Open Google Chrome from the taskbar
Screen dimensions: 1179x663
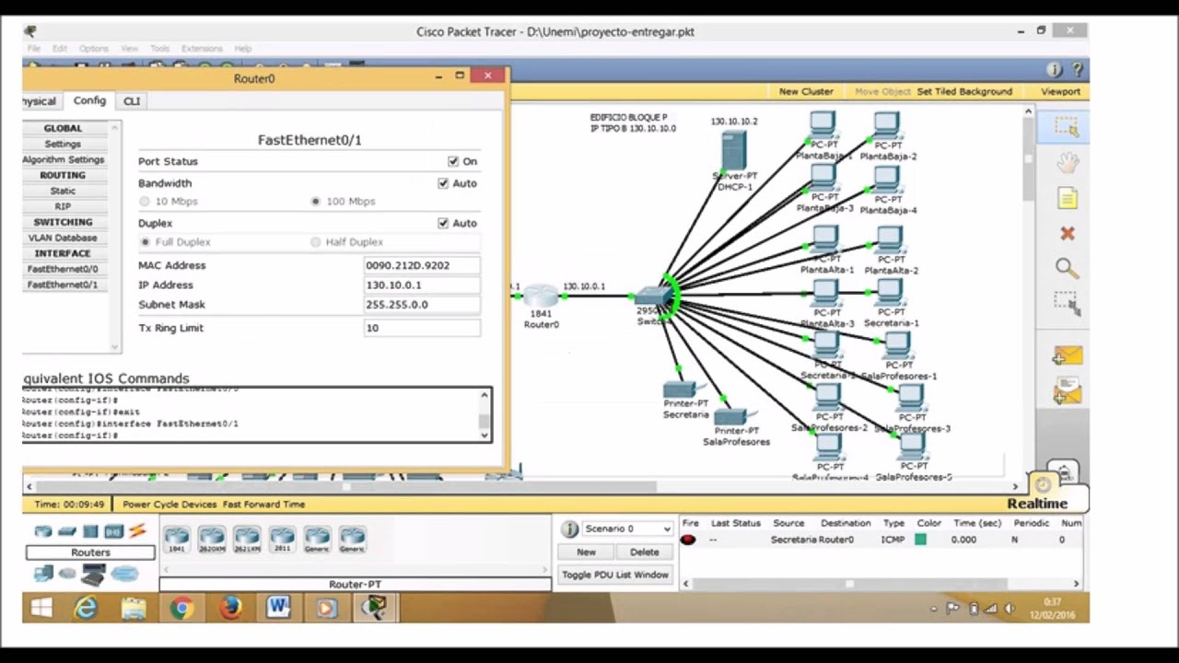point(181,608)
